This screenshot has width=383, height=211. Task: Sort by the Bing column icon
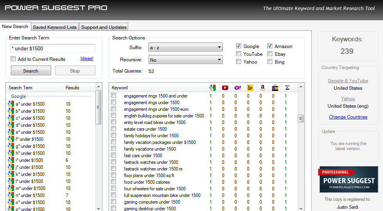pyautogui.click(x=250, y=88)
